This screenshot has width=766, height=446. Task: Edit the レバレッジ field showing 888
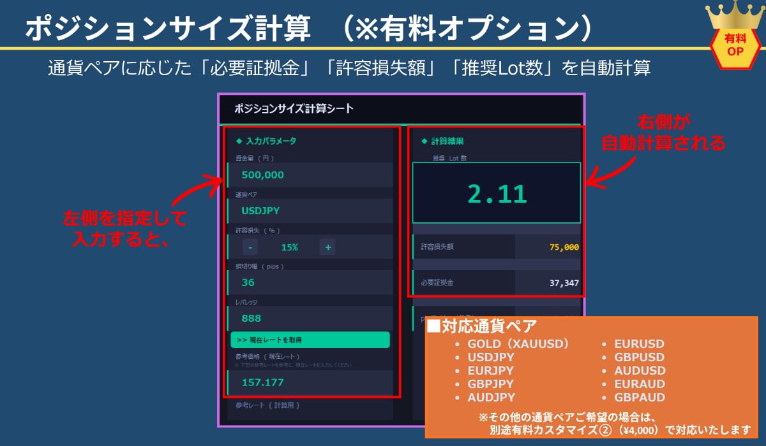310,318
